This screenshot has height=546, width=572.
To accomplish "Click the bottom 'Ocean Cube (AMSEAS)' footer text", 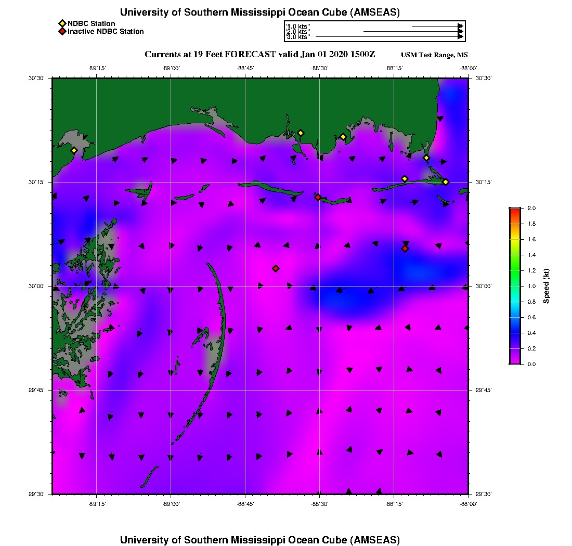I will pyautogui.click(x=260, y=540).
